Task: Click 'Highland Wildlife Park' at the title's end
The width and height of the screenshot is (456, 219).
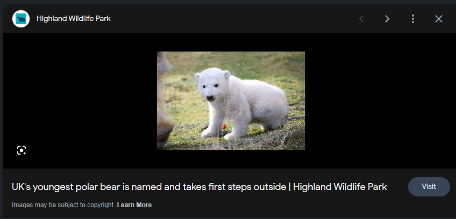Action: 340,187
